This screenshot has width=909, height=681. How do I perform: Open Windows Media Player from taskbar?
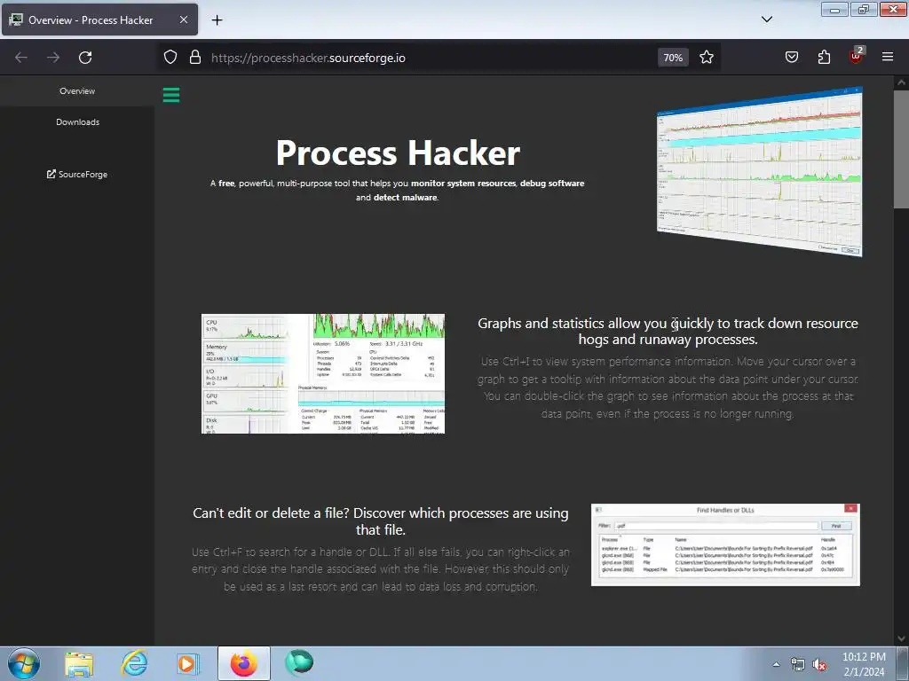[187, 663]
